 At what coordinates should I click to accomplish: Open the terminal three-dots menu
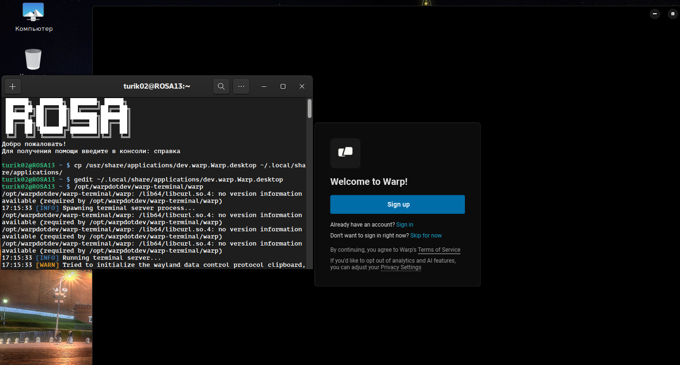[x=241, y=86]
